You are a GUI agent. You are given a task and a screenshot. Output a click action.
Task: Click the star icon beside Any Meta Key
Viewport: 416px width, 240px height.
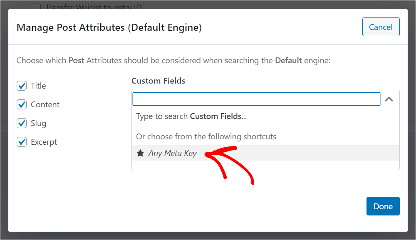(x=140, y=153)
